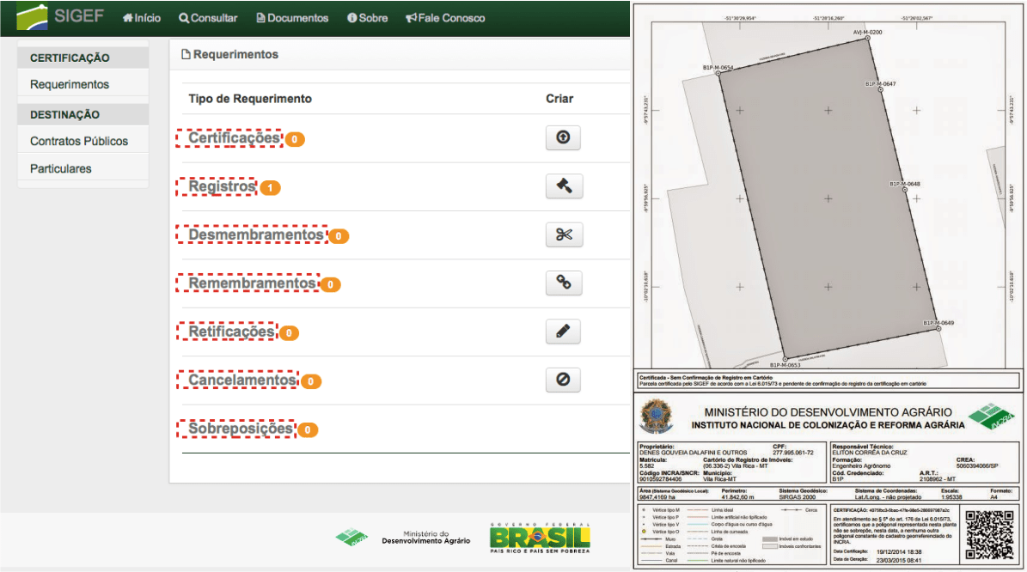
Task: Open the Consultar menu
Action: click(208, 18)
